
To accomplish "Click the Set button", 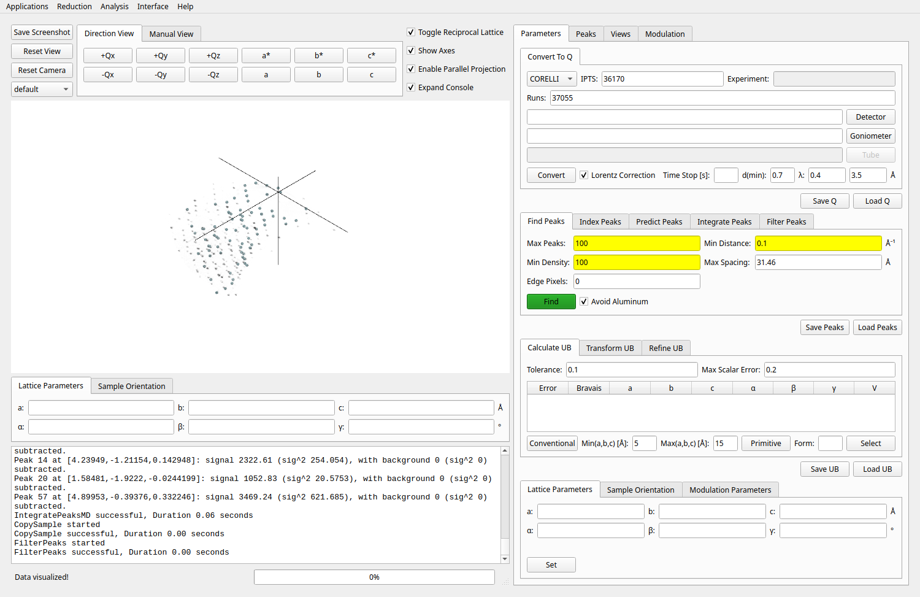I will tap(551, 564).
